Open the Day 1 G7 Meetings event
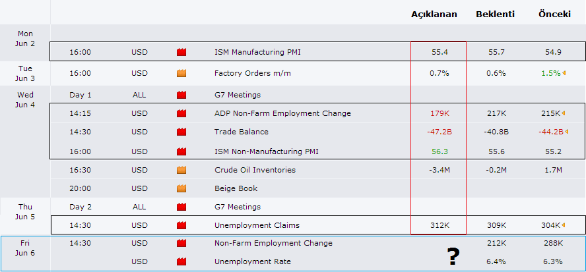This screenshot has width=586, height=272. coord(237,95)
